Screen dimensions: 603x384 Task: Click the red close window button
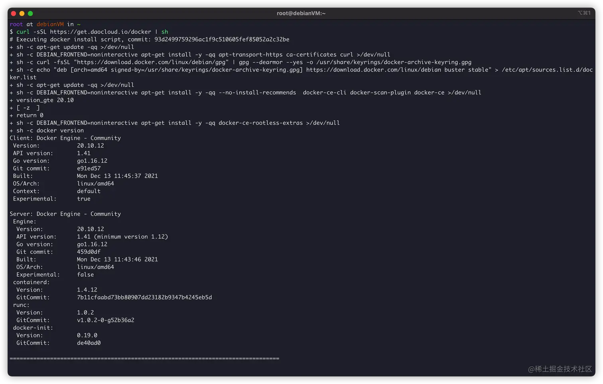click(x=14, y=14)
